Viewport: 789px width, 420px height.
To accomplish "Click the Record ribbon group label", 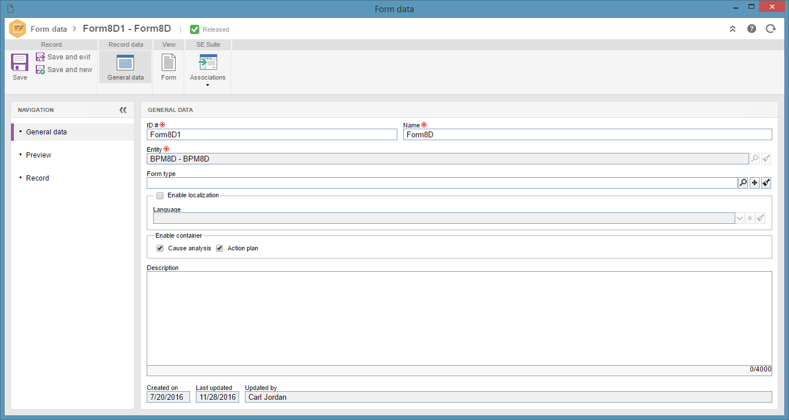I will click(x=51, y=44).
